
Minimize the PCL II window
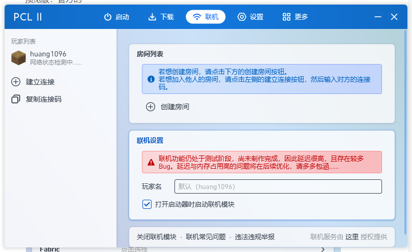[378, 17]
